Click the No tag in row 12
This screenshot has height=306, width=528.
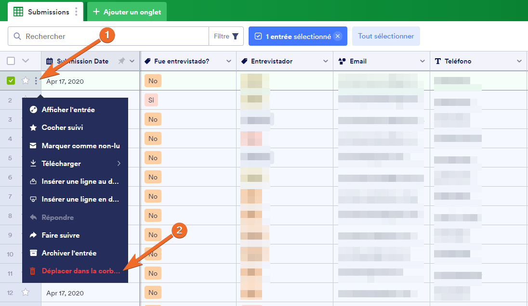[x=153, y=293]
